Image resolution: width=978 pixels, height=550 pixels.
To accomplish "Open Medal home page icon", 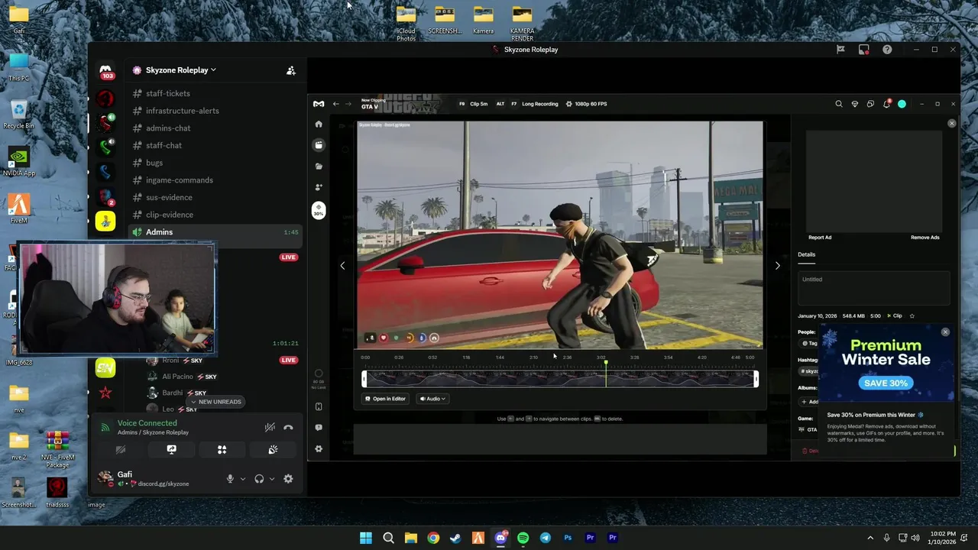I will click(319, 124).
